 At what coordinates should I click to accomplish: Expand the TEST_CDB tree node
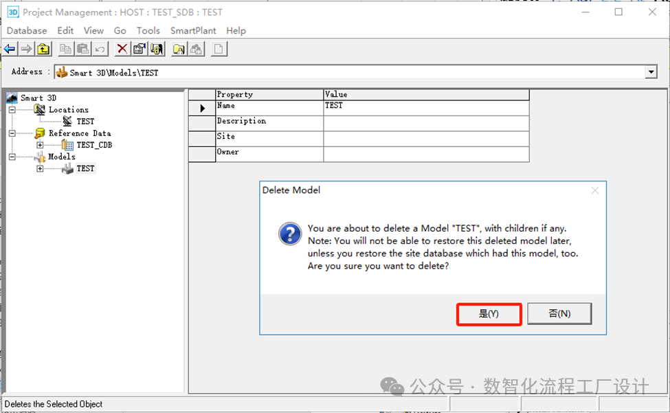tap(40, 145)
